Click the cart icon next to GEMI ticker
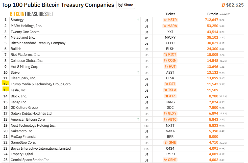248x163 pixels. [x=165, y=160]
